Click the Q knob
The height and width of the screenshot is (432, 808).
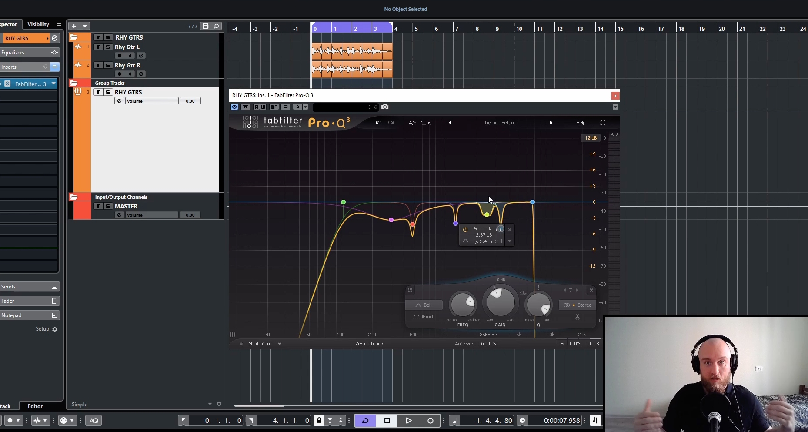click(x=538, y=305)
